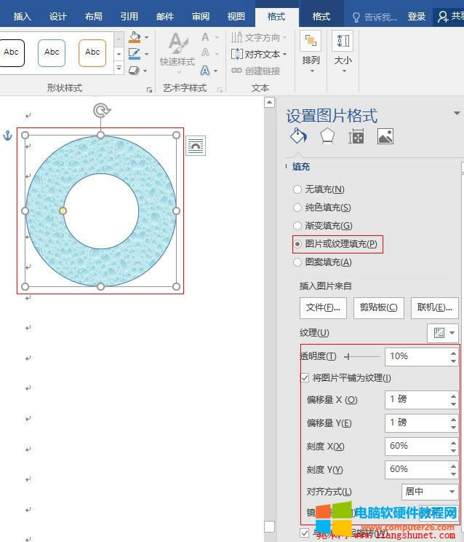Click the transparency 10% input field
Image resolution: width=464 pixels, height=542 pixels.
(x=417, y=356)
